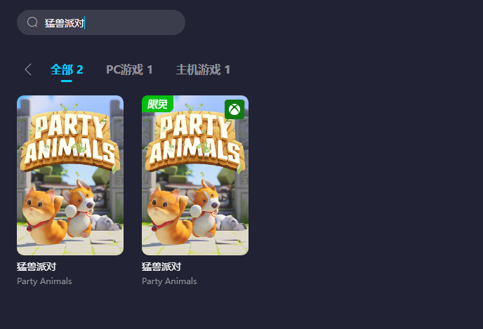483x329 pixels.
Task: Click the Party Animals subtitle under the Xbox cover
Action: pyautogui.click(x=169, y=281)
